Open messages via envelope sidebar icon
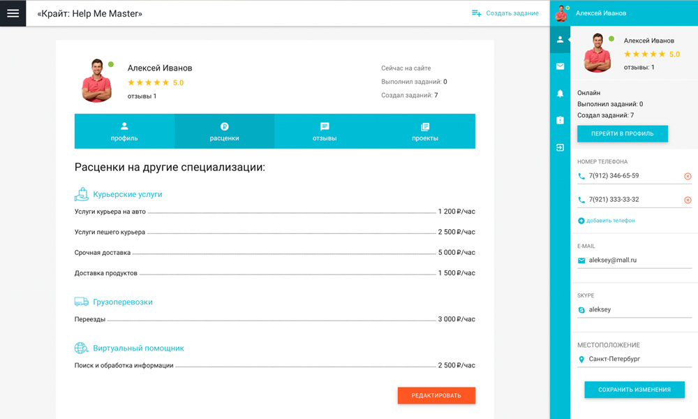The width and height of the screenshot is (698, 419). [x=560, y=66]
